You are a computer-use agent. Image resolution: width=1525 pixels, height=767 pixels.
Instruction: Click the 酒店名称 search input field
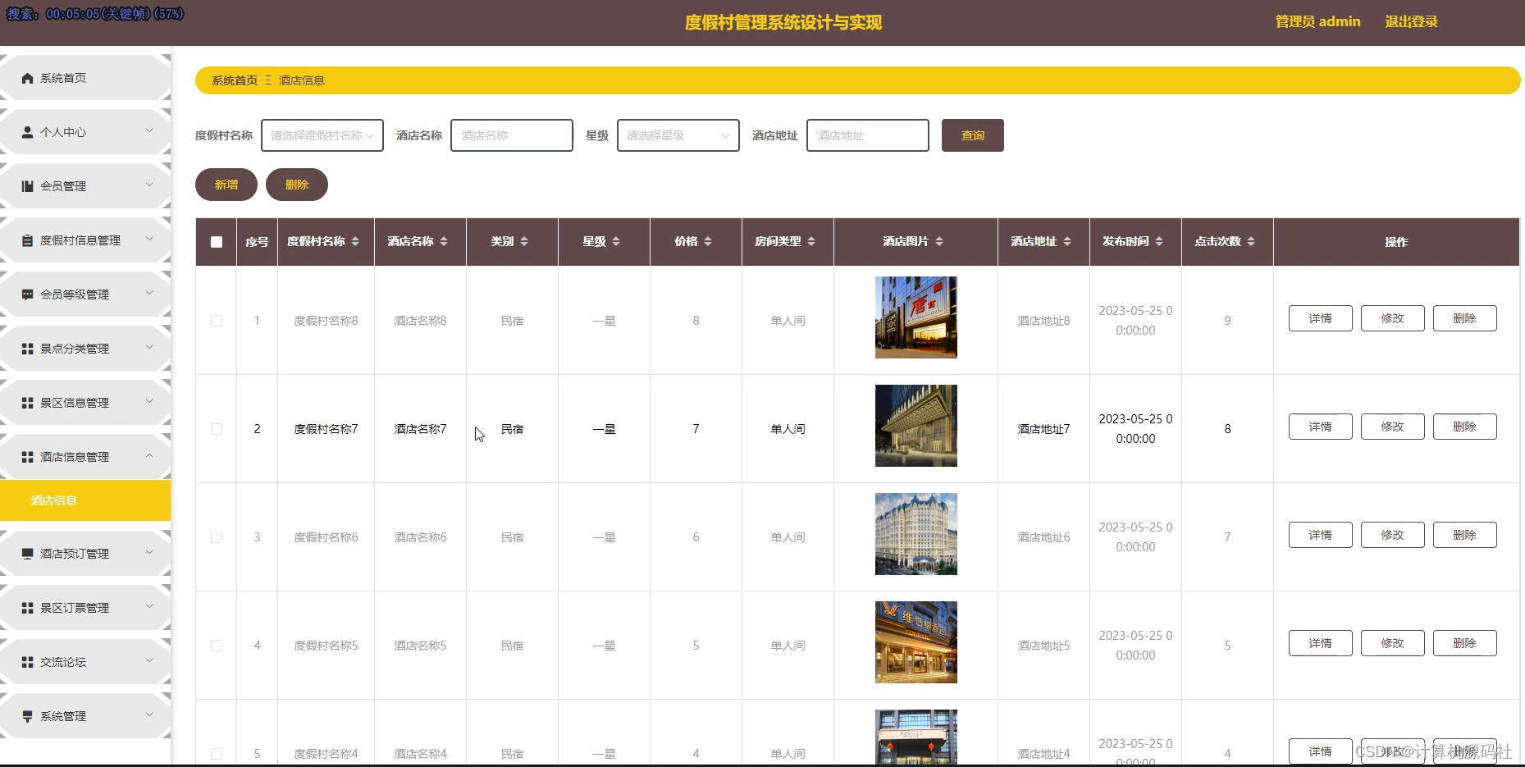tap(512, 135)
